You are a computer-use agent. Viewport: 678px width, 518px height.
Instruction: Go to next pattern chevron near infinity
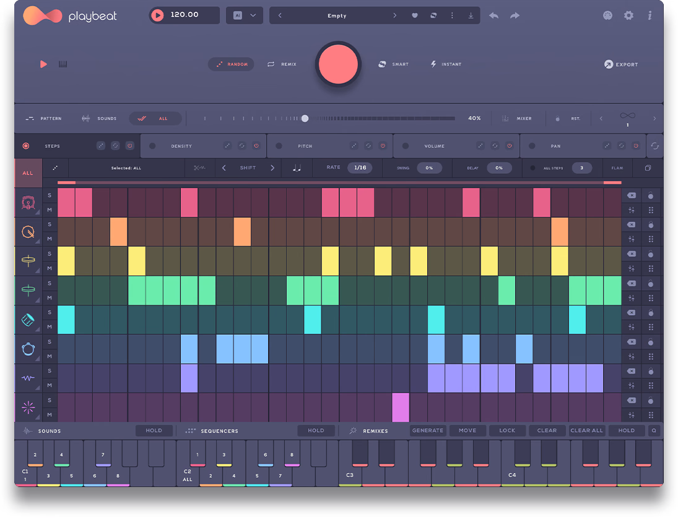point(654,118)
